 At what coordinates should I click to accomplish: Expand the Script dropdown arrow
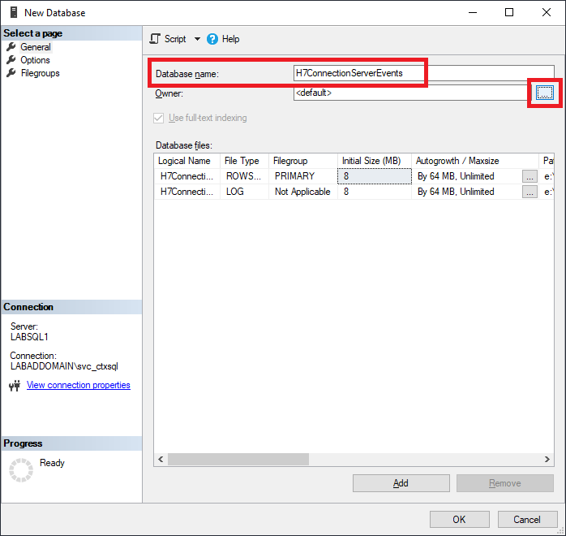click(x=197, y=39)
